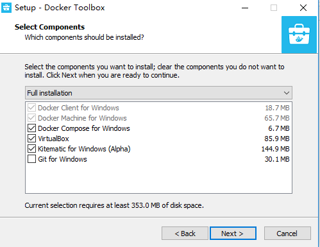Minimize the setup window
This screenshot has width=320, height=247.
click(245, 8)
